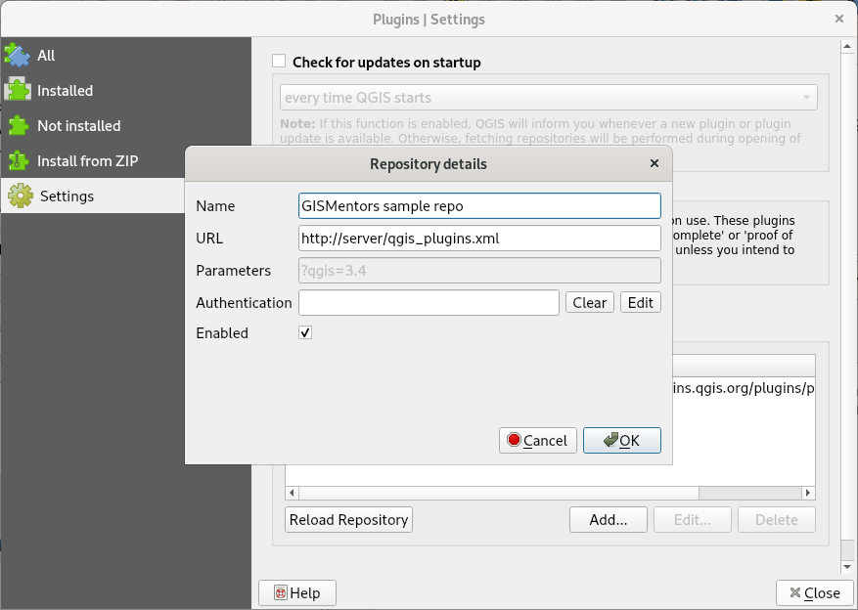Confirm repository details with OK
The image size is (858, 610).
click(x=622, y=441)
